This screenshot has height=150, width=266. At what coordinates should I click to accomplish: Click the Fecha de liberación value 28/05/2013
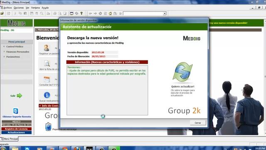[x=99, y=56]
